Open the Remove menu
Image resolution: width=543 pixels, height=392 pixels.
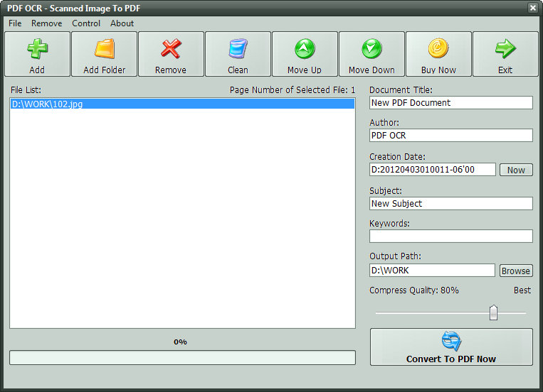point(47,23)
